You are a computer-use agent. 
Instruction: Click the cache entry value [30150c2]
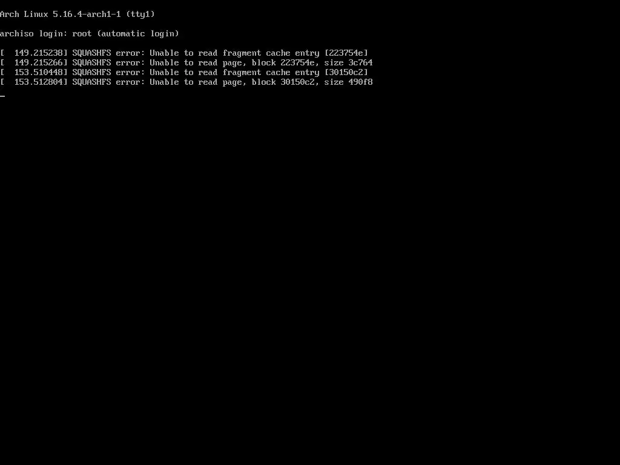346,73
